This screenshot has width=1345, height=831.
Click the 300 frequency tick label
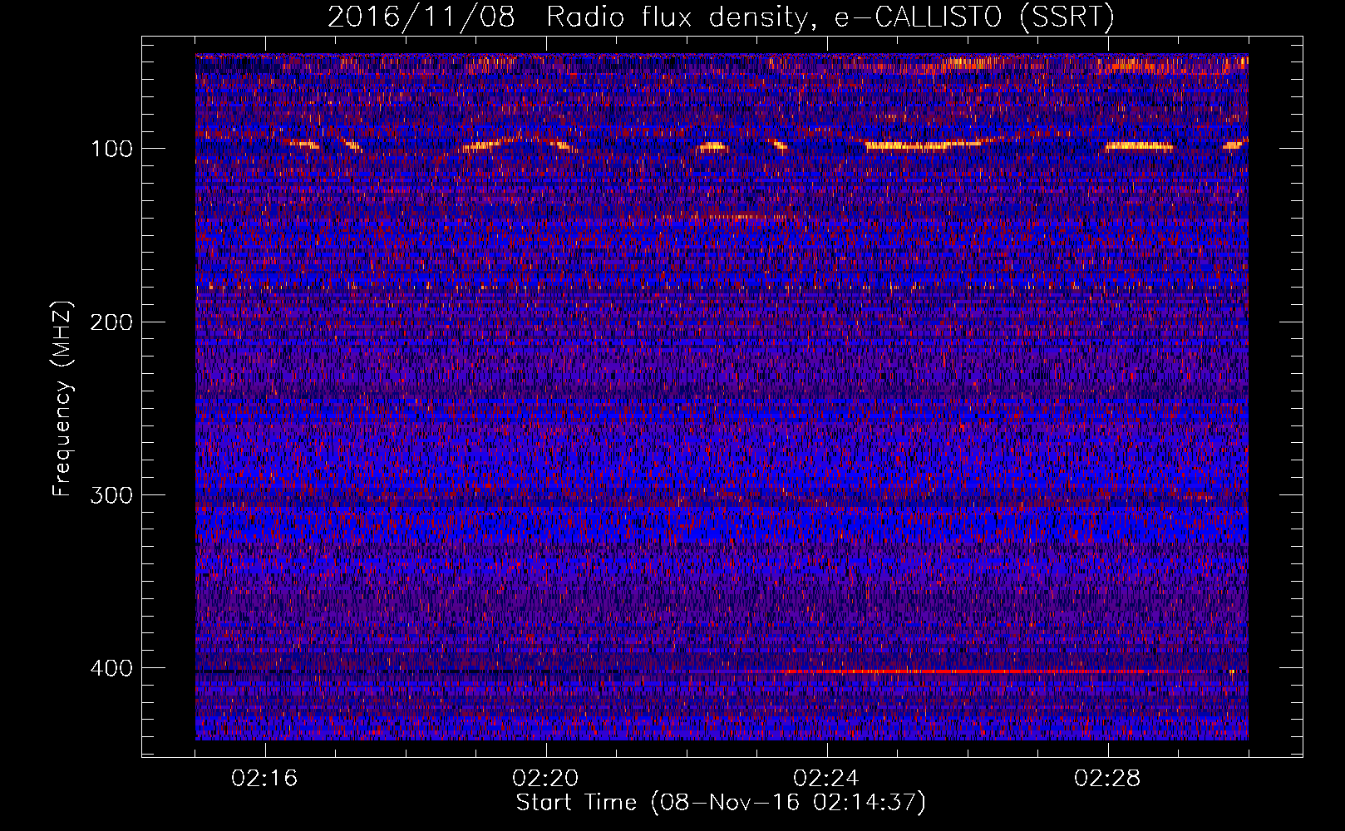click(x=111, y=495)
